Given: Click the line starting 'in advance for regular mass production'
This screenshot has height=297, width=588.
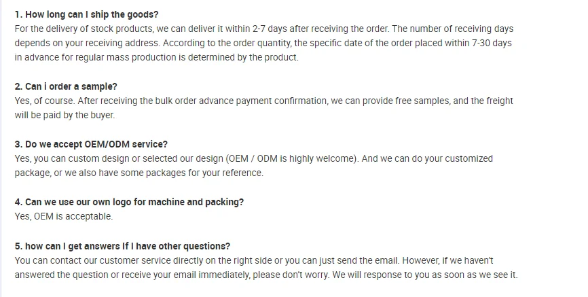Looking at the screenshot, I should point(156,58).
